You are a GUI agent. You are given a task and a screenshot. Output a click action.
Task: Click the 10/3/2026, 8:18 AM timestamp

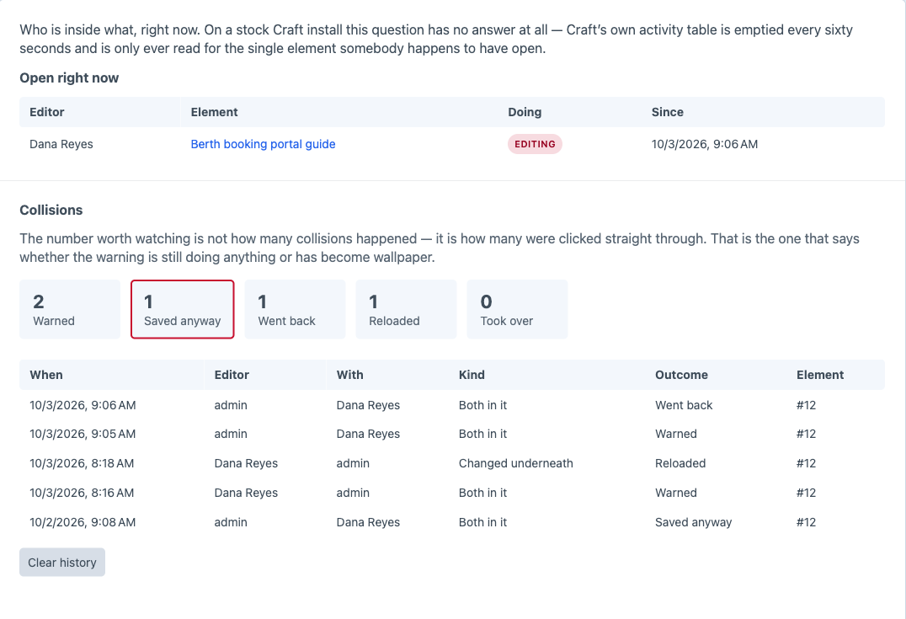click(x=82, y=463)
